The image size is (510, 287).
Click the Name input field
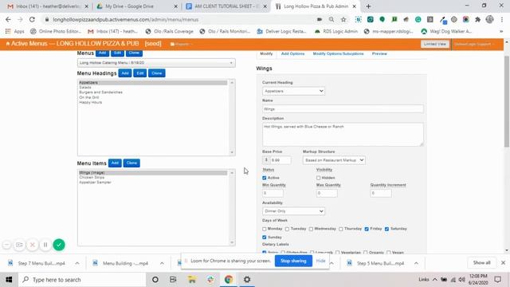point(343,109)
